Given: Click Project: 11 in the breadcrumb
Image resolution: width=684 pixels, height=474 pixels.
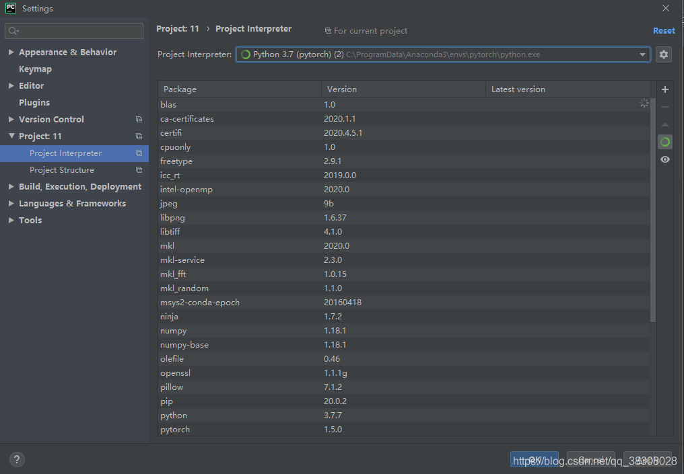Looking at the screenshot, I should pos(178,29).
